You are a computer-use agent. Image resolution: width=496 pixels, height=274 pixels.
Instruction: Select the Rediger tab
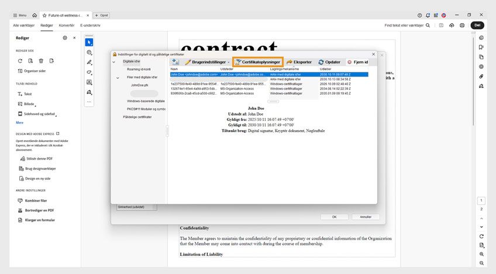[47, 25]
